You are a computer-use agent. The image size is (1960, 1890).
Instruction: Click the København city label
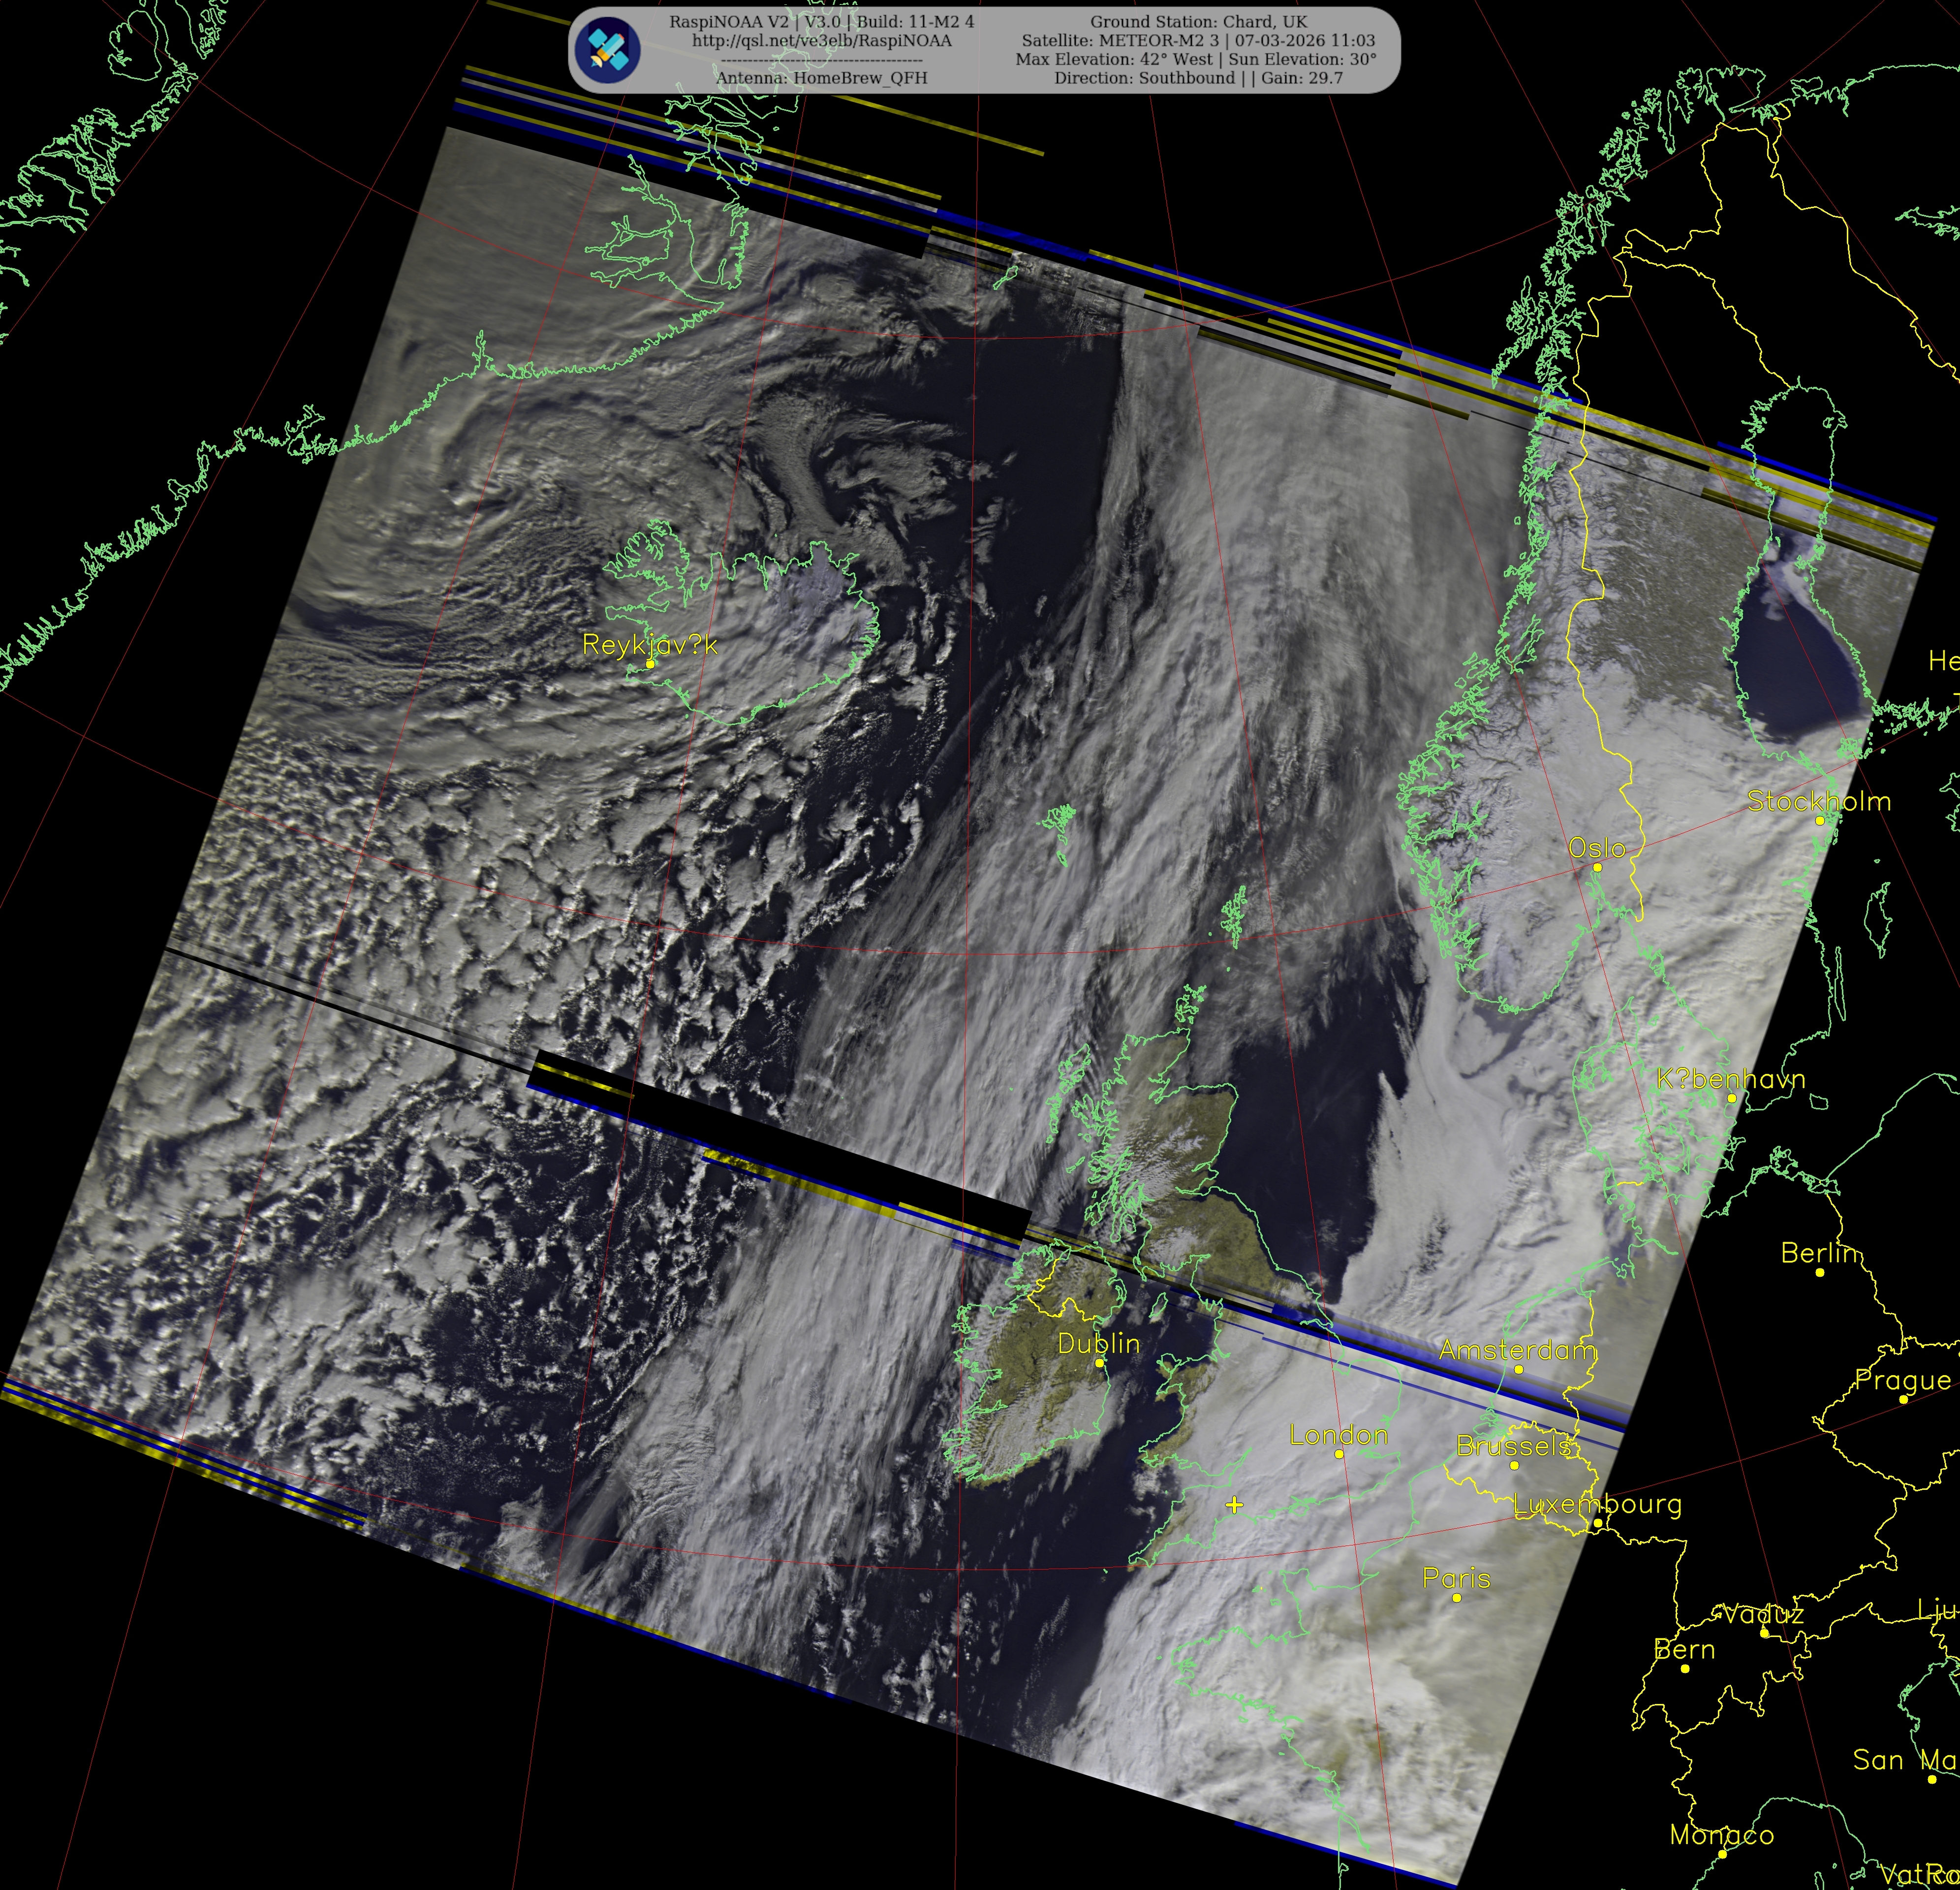pyautogui.click(x=1731, y=1079)
